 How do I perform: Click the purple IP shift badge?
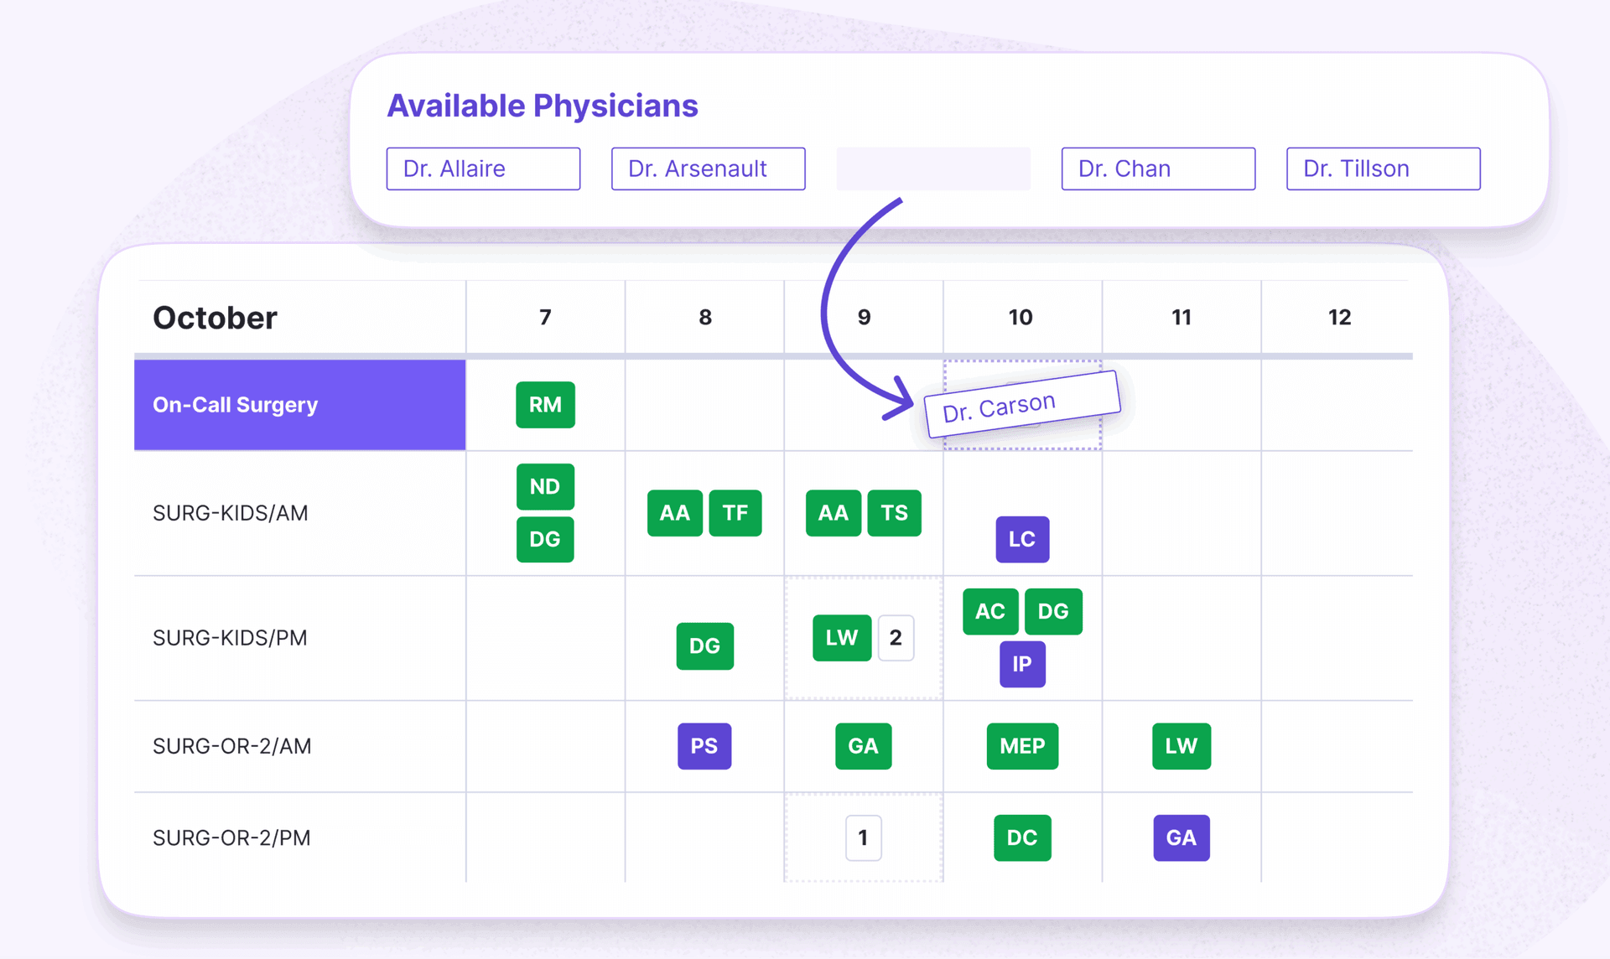tap(1021, 664)
